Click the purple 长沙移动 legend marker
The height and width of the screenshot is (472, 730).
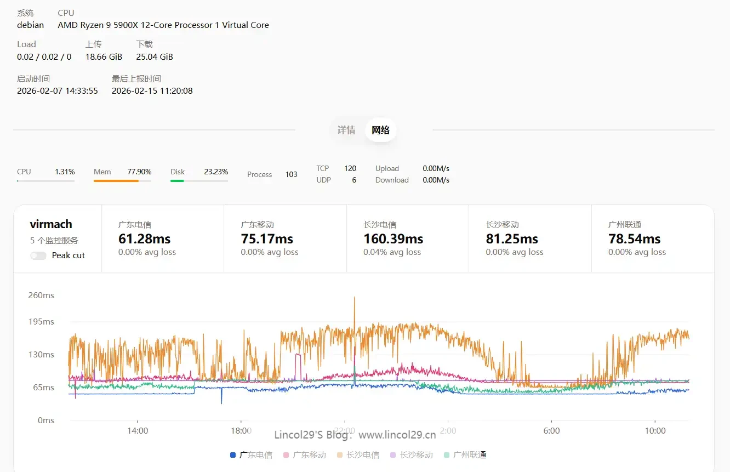coord(393,455)
